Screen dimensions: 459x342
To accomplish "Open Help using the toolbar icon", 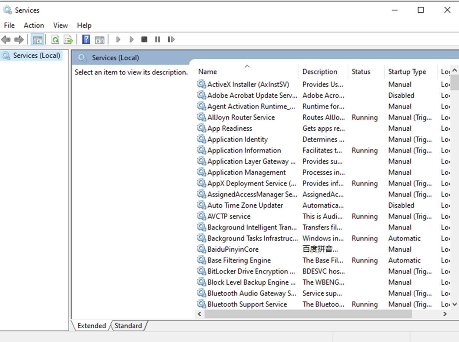I will (86, 39).
